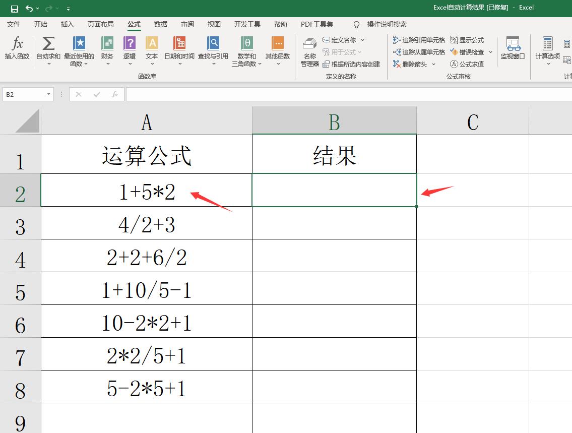Select column B header

(x=334, y=121)
